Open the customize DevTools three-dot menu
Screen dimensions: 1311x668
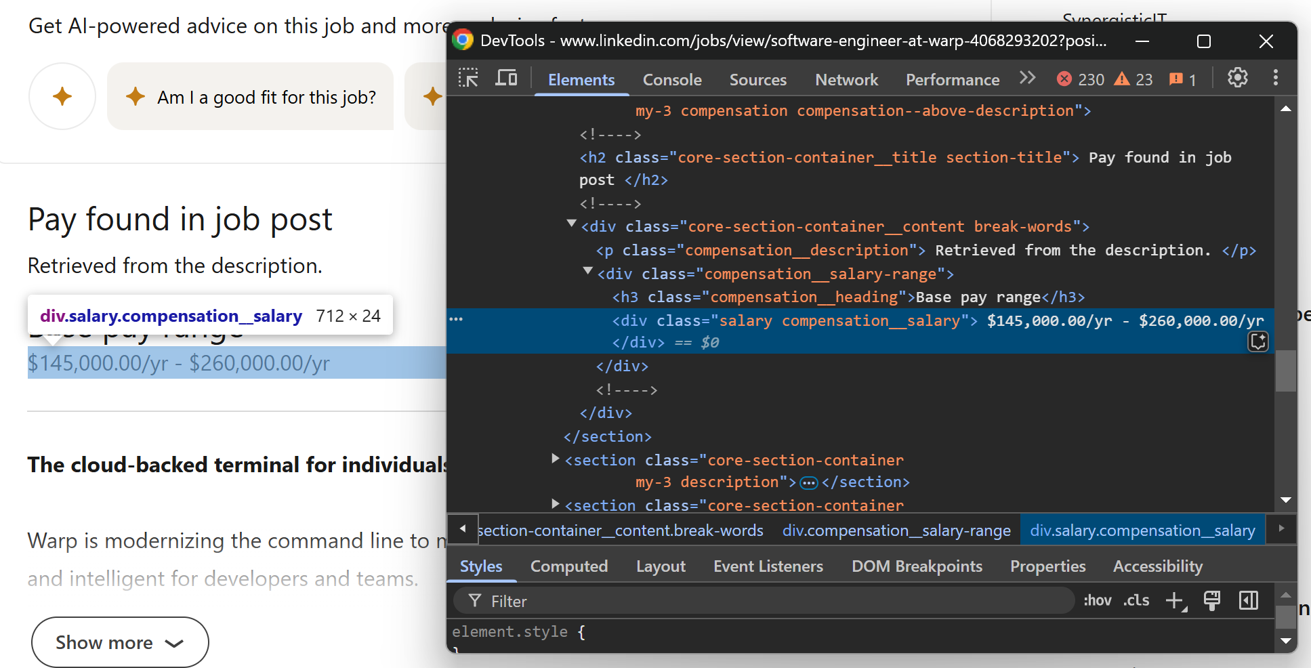pyautogui.click(x=1275, y=78)
